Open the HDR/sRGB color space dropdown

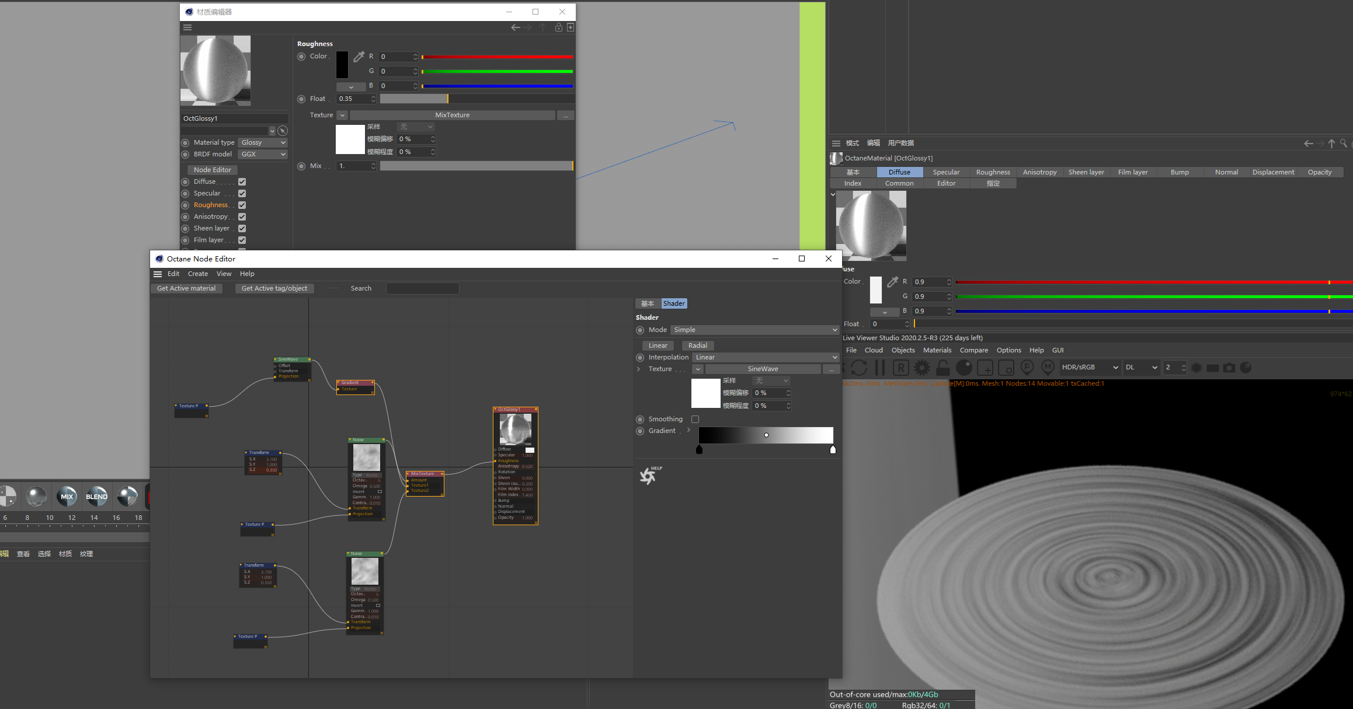tap(1089, 367)
